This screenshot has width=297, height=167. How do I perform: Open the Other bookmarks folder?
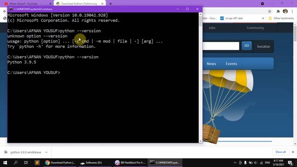pos(281,19)
